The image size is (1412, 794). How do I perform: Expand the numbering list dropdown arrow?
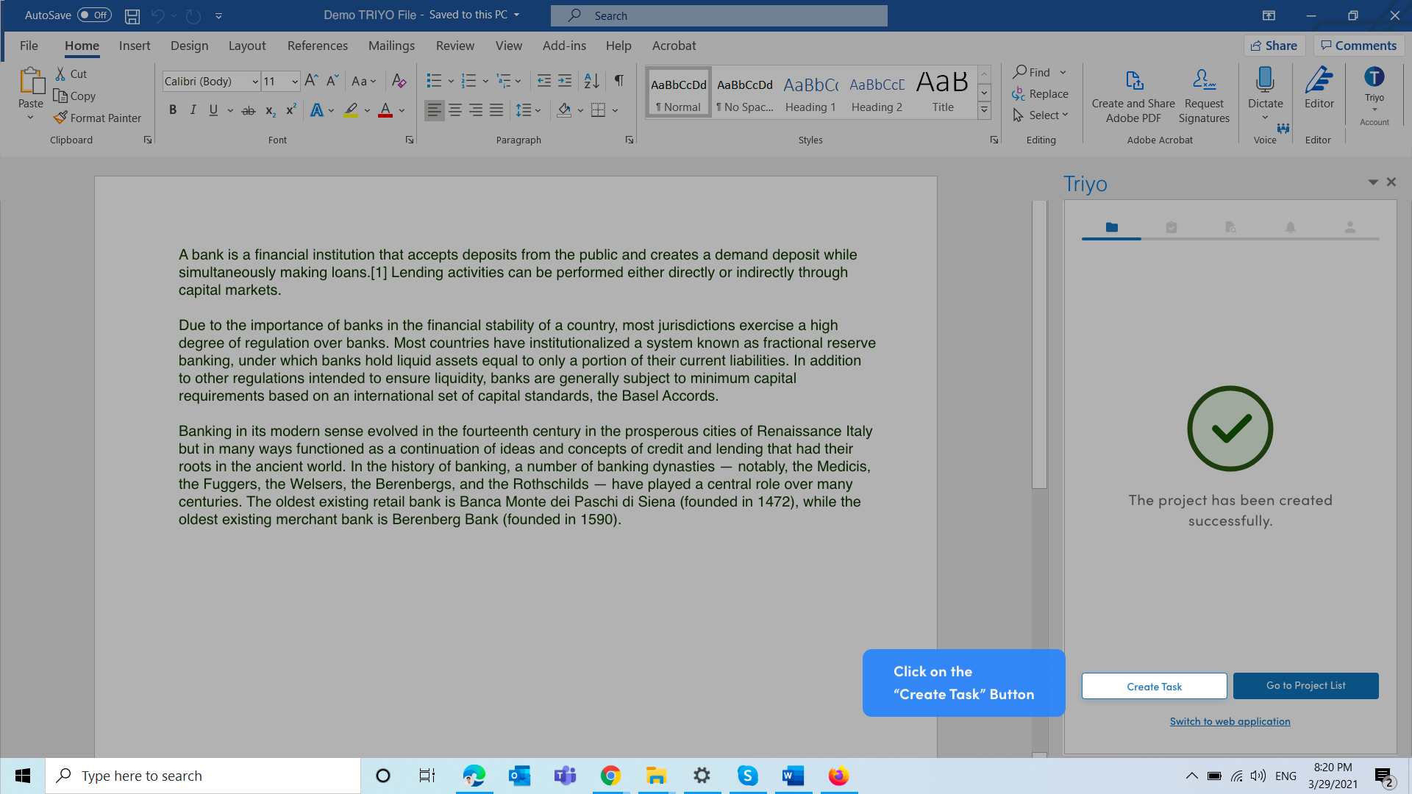(x=485, y=82)
